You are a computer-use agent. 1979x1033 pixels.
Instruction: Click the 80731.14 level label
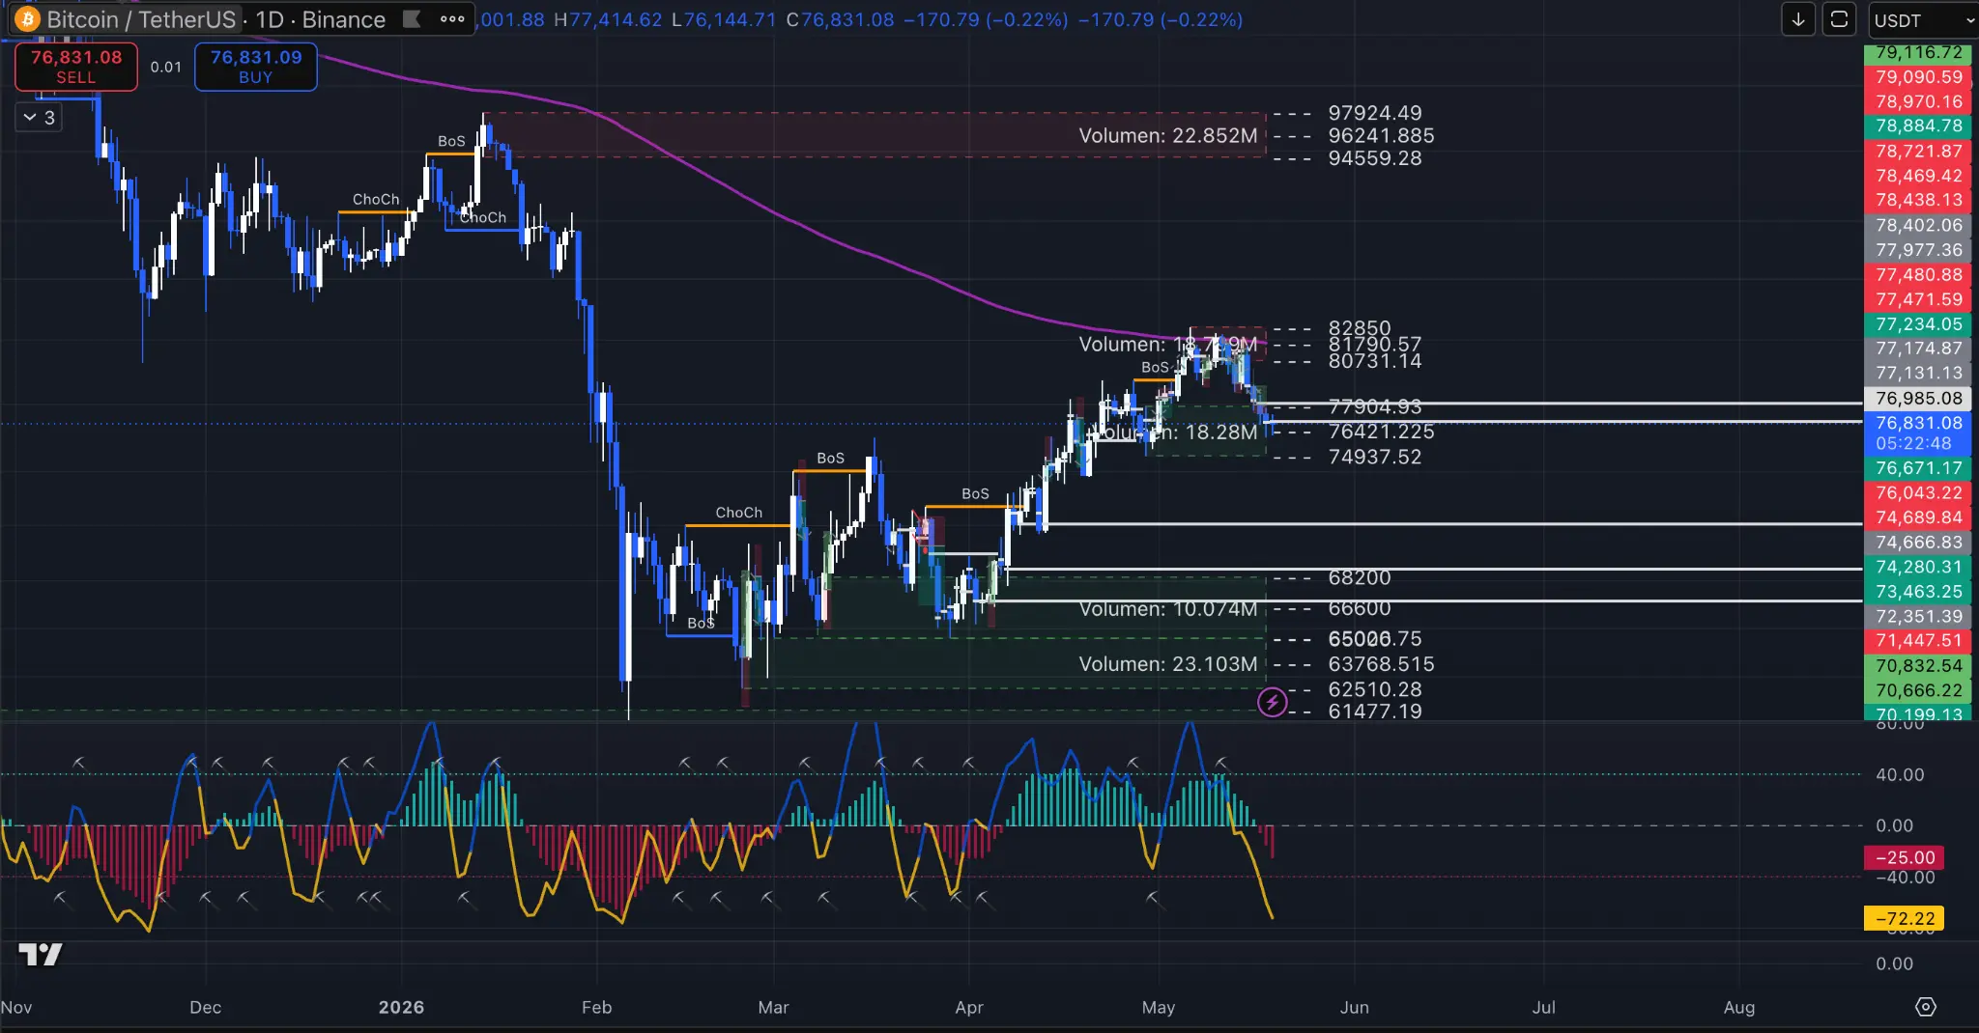coord(1375,361)
